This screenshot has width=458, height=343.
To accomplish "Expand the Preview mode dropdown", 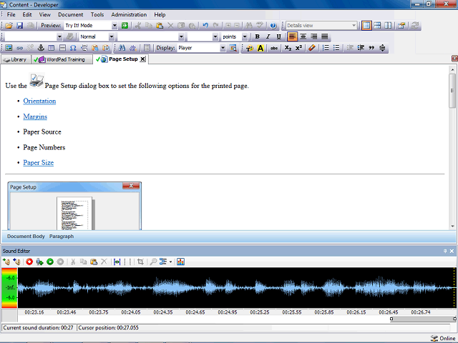I will (x=114, y=26).
